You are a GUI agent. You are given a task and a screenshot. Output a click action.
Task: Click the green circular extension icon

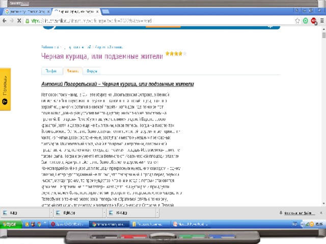[306, 21]
